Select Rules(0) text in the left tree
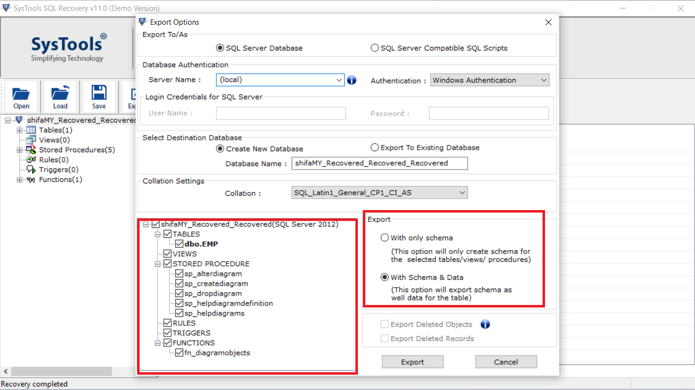The height and width of the screenshot is (390, 695). click(54, 160)
